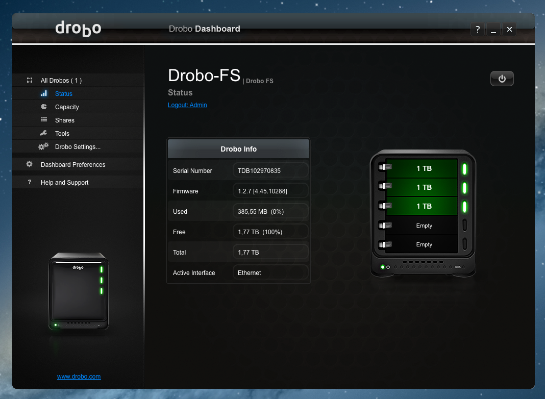545x399 pixels.
Task: Minimize the Drobo Dashboard window
Action: (x=493, y=29)
